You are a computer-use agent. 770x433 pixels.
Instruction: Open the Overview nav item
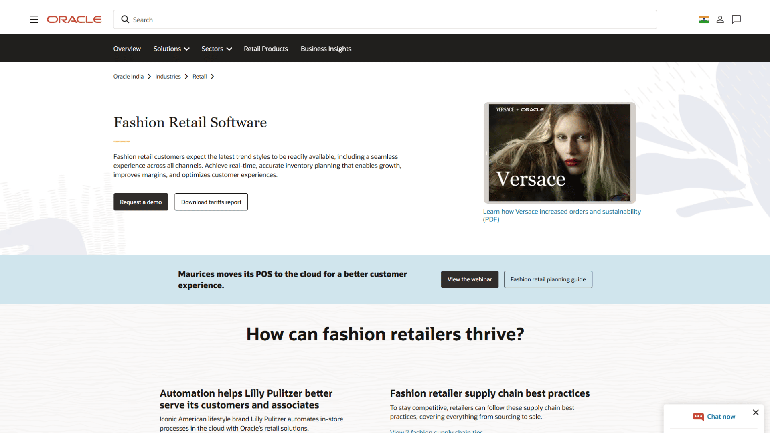pos(127,49)
